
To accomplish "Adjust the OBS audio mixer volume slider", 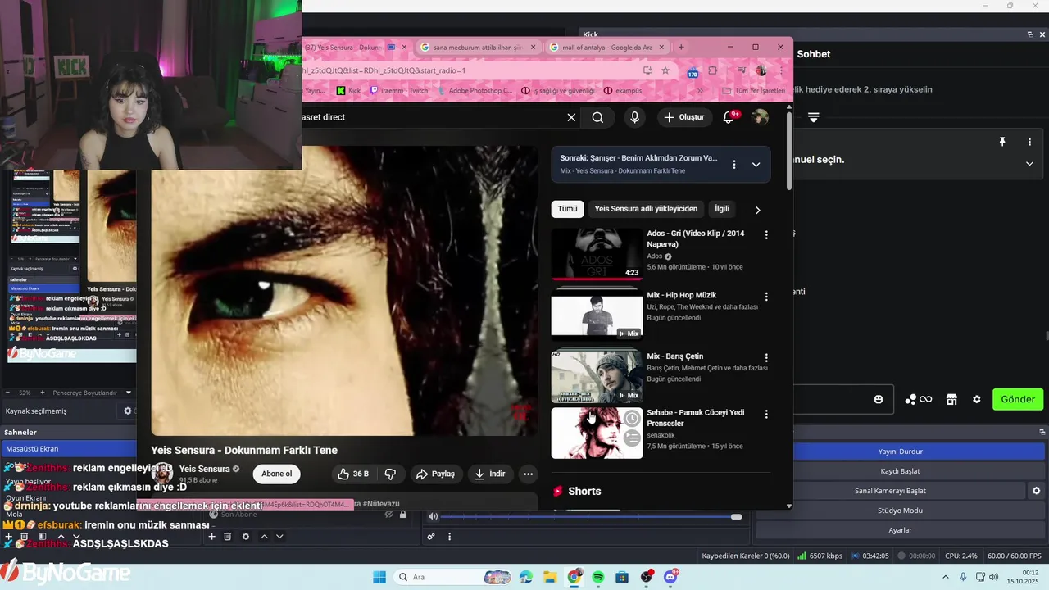I will 590,516.
